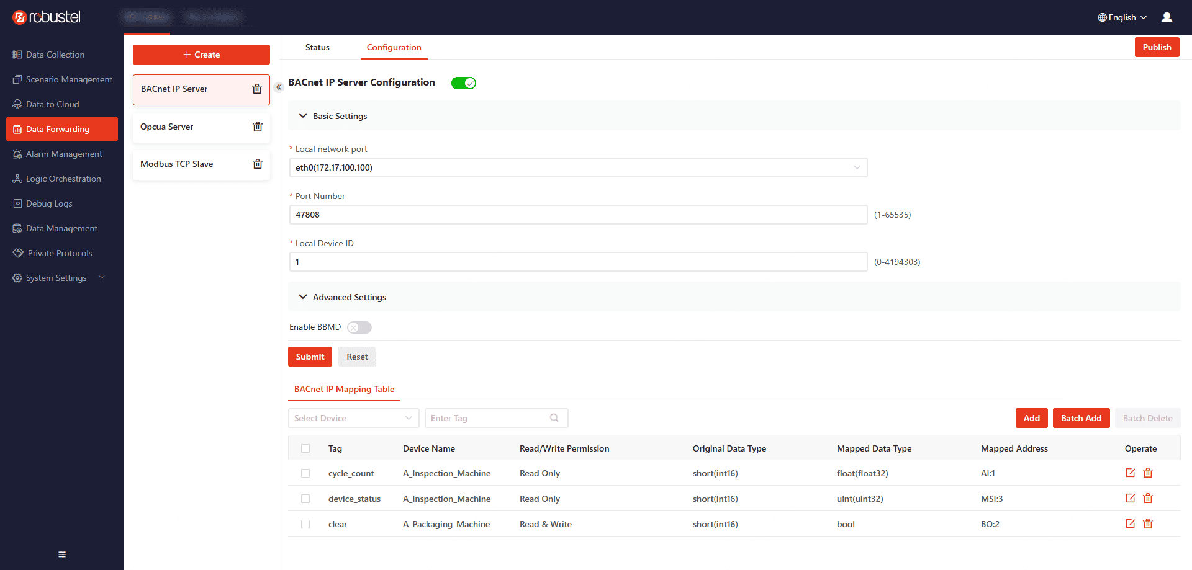Open Data Collection in sidebar
Screen dimensions: 1192x570
(55, 55)
